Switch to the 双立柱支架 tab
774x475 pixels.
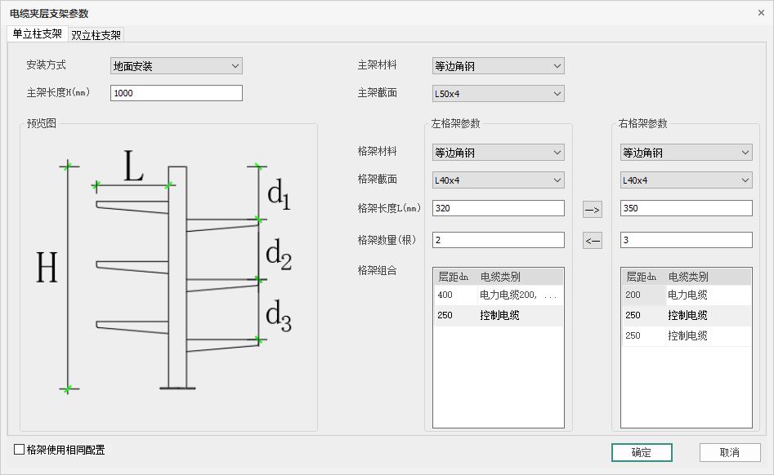[96, 35]
